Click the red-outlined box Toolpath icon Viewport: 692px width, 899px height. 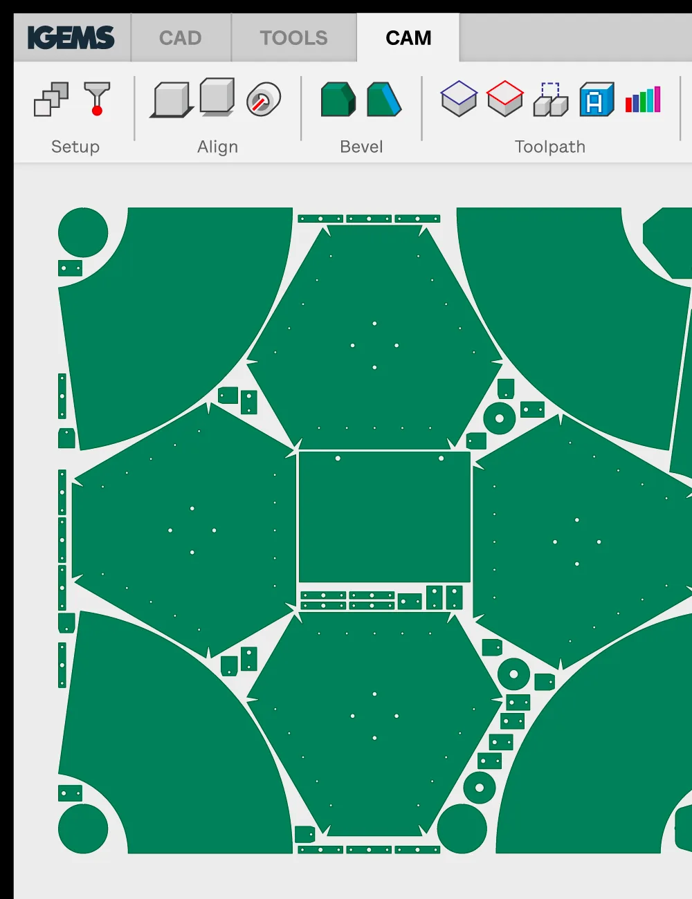click(x=505, y=99)
